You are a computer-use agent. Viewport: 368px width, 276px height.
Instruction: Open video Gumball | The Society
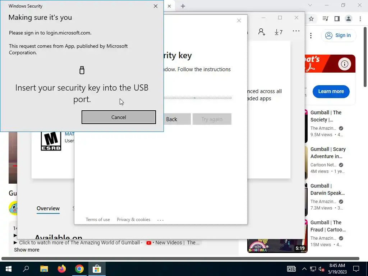(326, 116)
